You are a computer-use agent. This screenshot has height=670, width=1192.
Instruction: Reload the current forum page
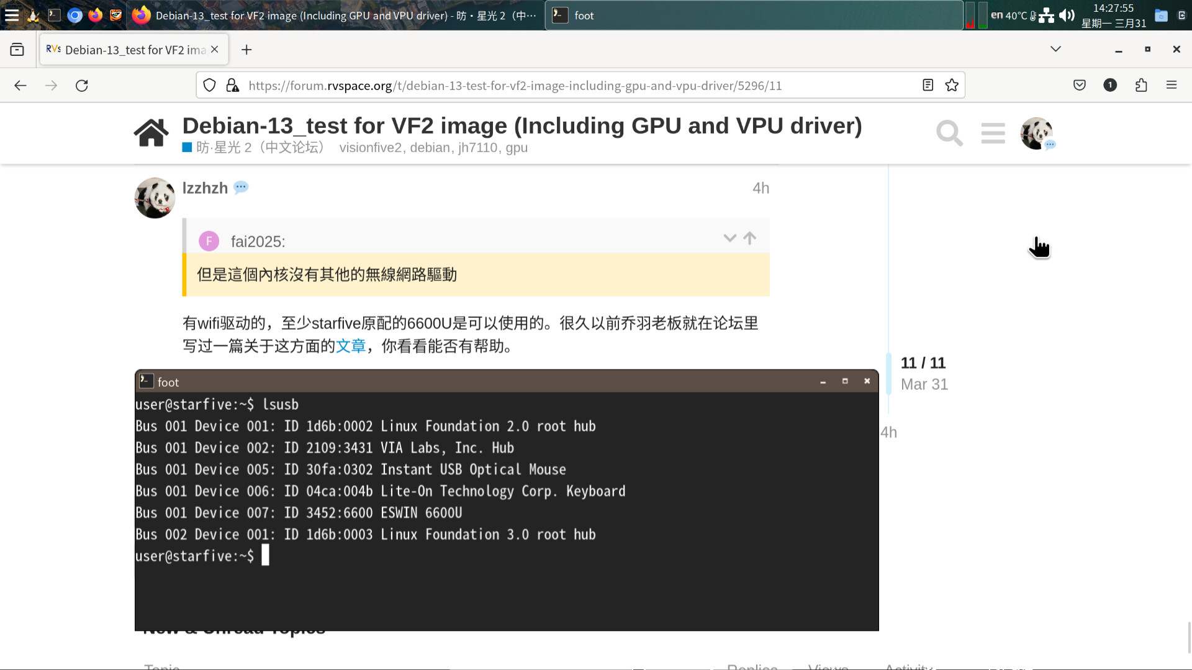tap(82, 86)
